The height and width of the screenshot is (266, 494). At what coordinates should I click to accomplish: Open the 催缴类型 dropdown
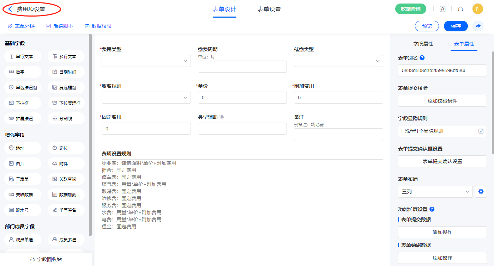click(338, 61)
